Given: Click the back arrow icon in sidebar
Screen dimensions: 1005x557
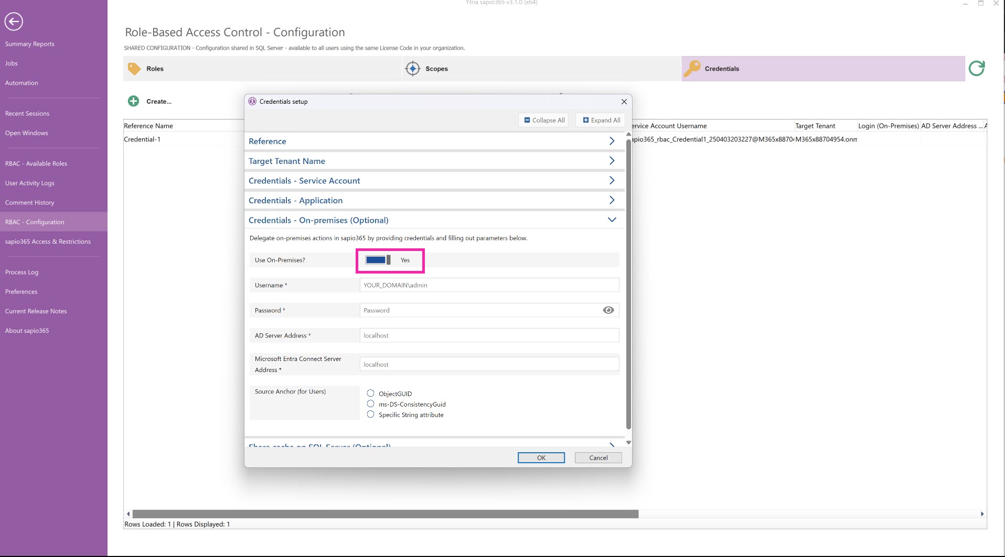Looking at the screenshot, I should [14, 21].
